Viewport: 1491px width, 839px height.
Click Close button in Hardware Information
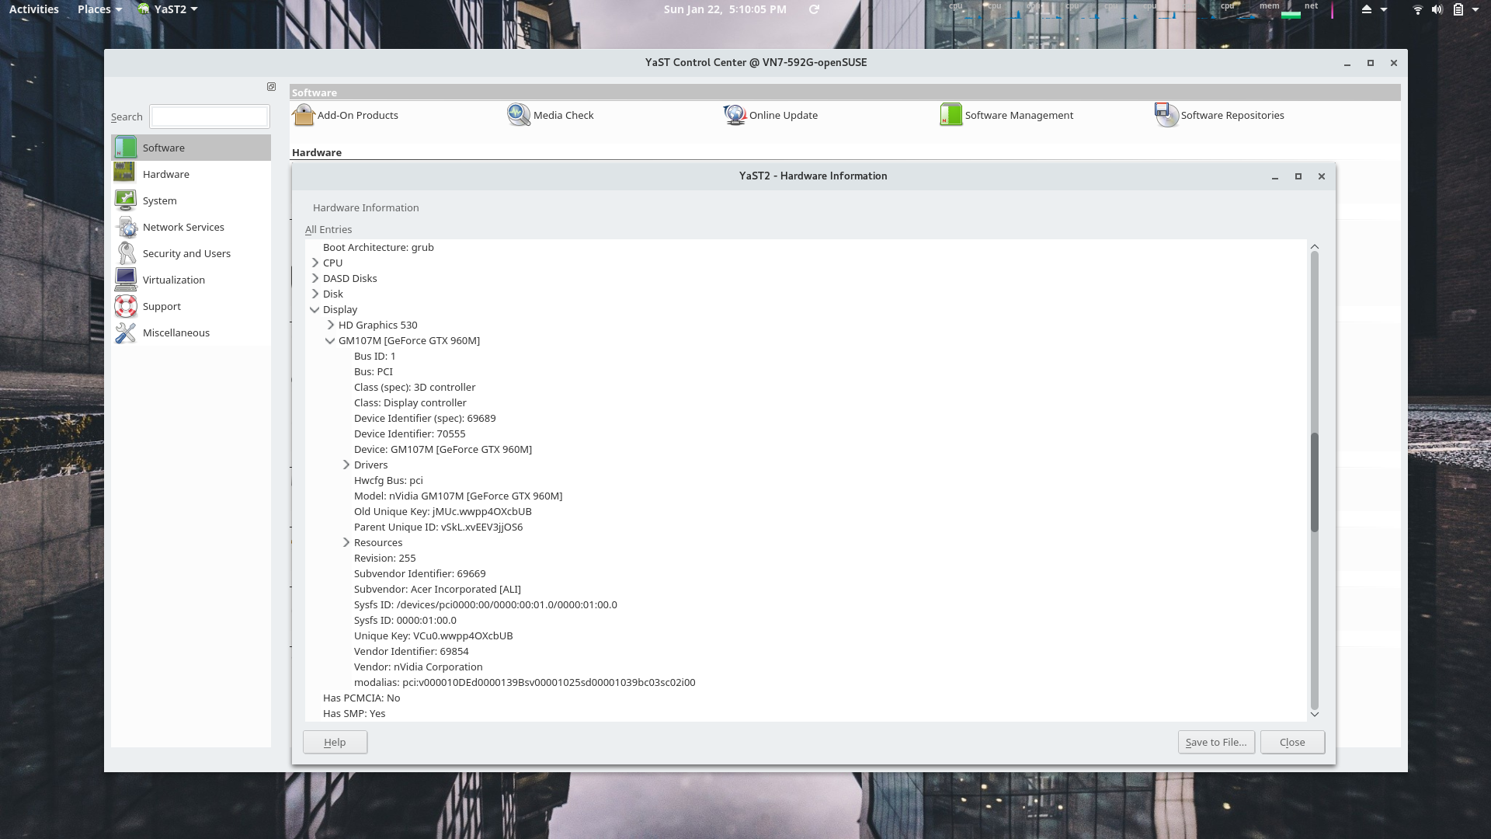[1292, 742]
